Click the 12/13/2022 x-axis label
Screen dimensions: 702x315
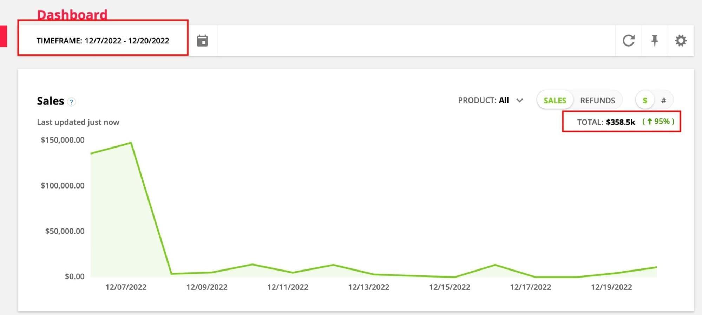point(368,287)
